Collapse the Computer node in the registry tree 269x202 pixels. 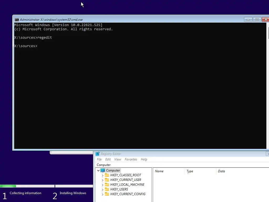tap(98, 170)
